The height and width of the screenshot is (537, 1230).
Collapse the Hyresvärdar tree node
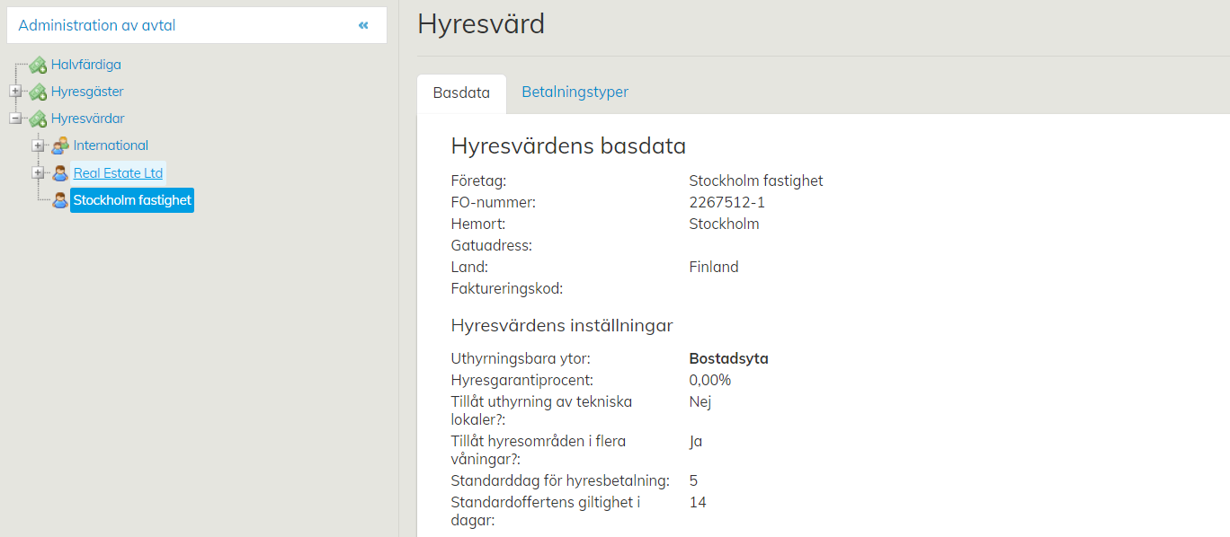[15, 119]
